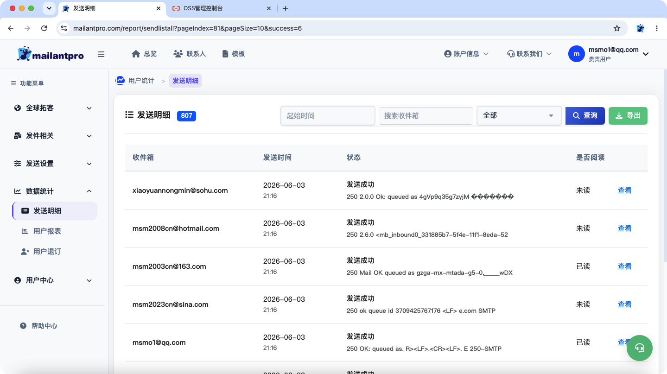Click the mailantpro extension icon in toolbar
Image resolution: width=667 pixels, height=374 pixels.
click(x=641, y=28)
